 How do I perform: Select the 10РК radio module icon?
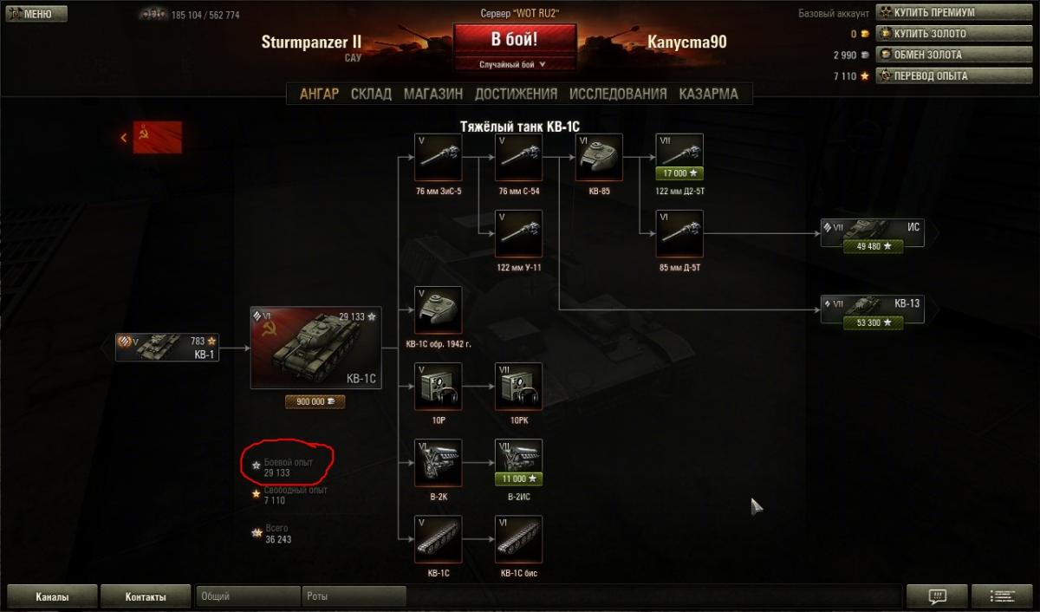pyautogui.click(x=518, y=387)
